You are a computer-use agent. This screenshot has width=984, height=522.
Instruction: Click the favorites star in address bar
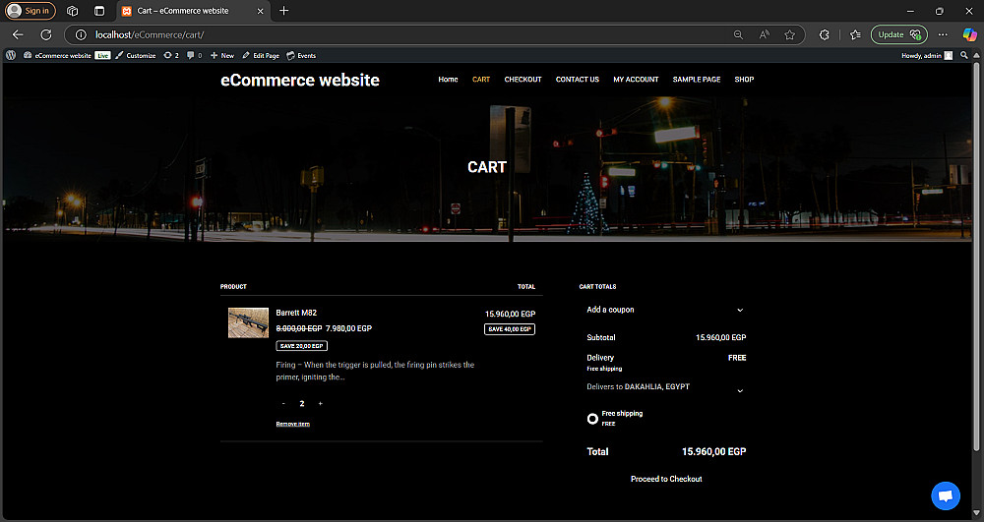pyautogui.click(x=789, y=34)
